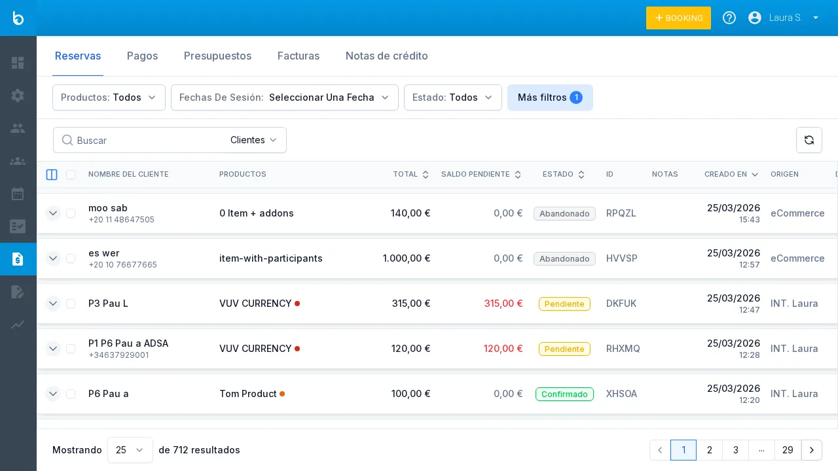Check the row checkbox for moo sab
This screenshot has height=471, width=838.
click(71, 213)
